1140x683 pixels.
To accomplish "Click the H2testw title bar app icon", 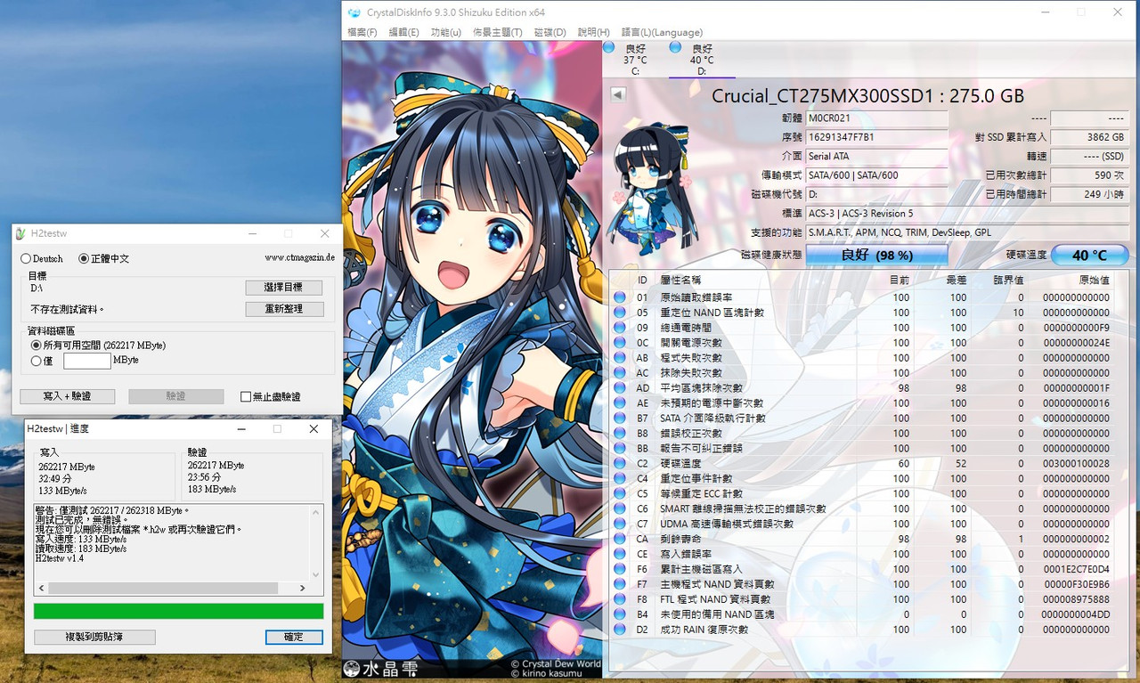I will click(x=21, y=233).
